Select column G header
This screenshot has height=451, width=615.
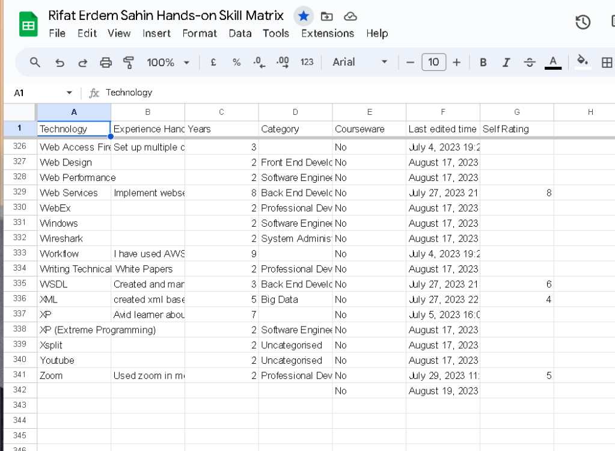pos(517,112)
